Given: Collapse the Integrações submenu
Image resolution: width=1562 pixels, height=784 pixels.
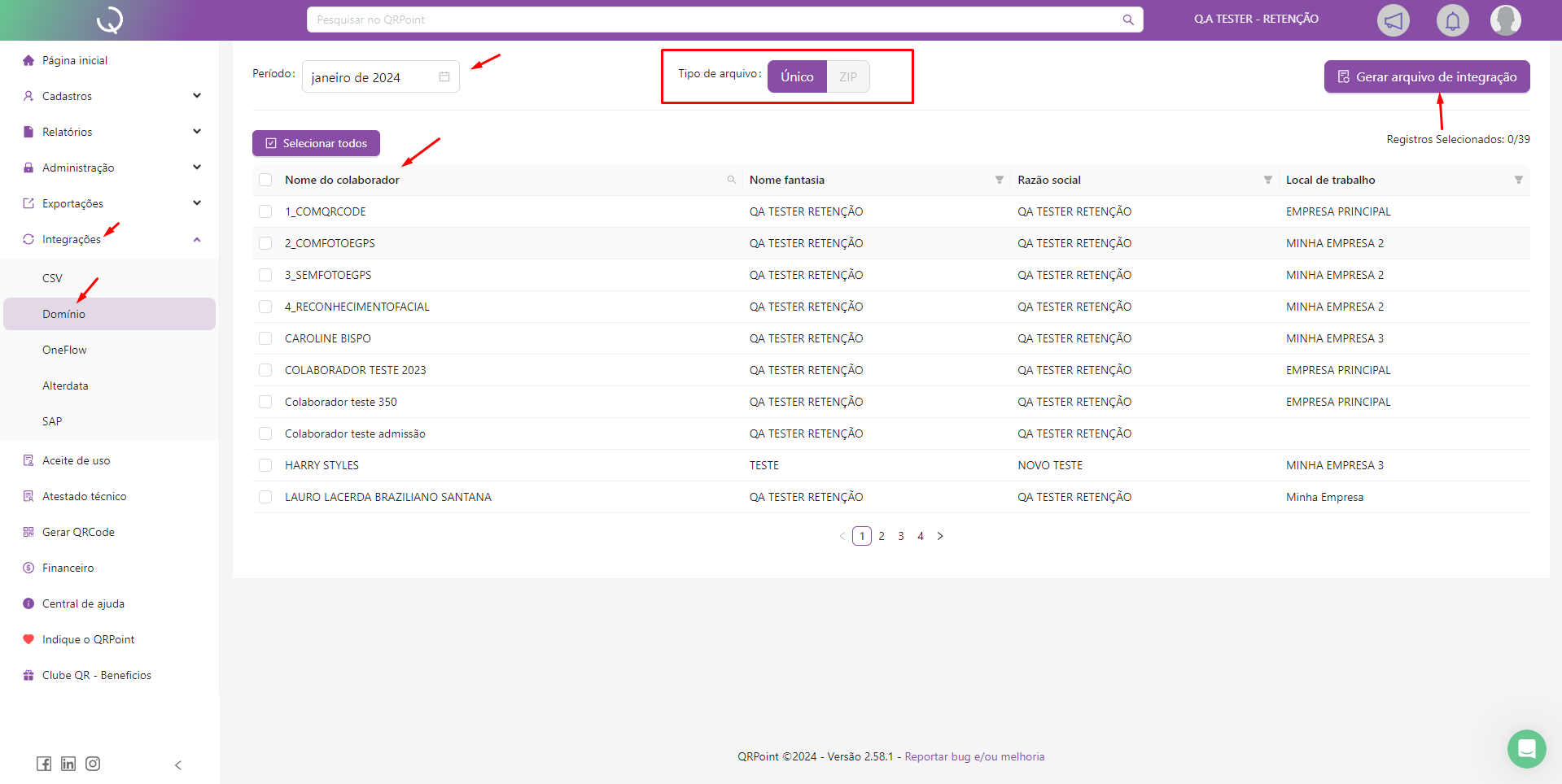Looking at the screenshot, I should (x=196, y=239).
